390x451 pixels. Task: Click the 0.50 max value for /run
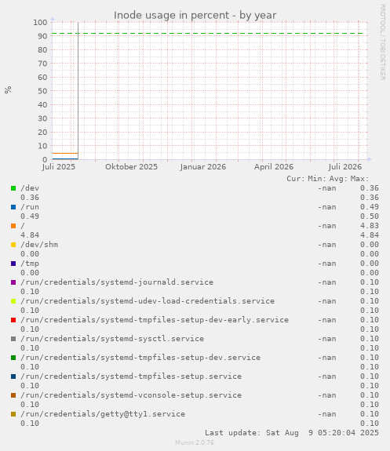[370, 216]
